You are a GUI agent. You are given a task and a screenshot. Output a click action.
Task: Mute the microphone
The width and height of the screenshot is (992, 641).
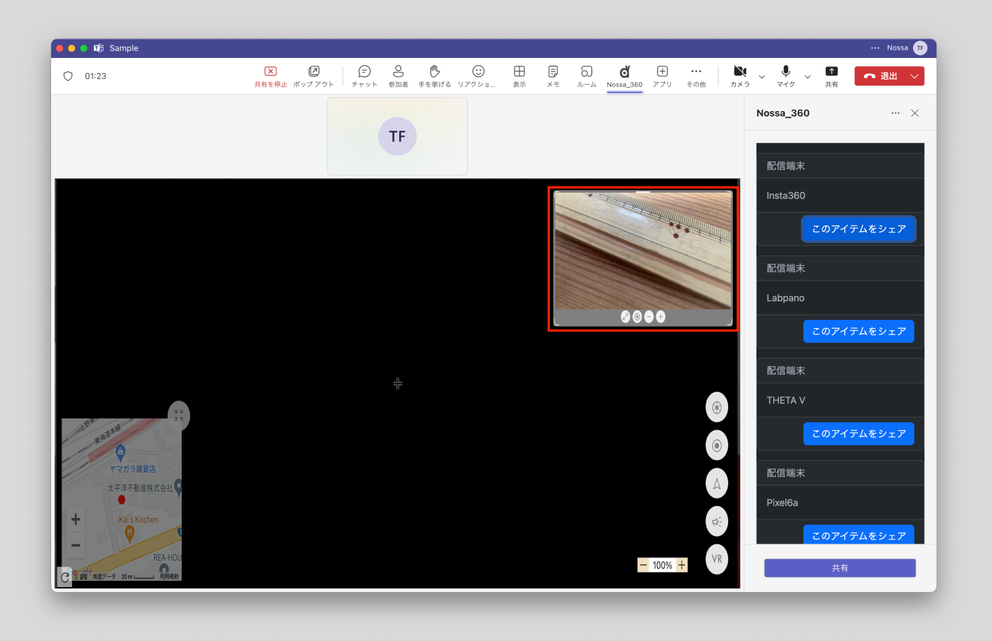coord(785,75)
